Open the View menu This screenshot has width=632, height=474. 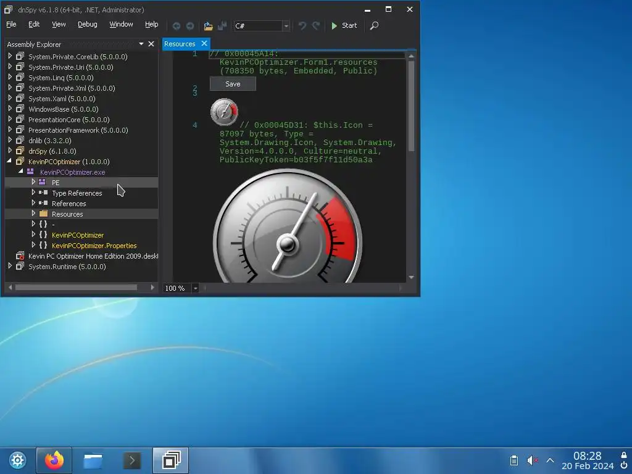click(x=59, y=24)
